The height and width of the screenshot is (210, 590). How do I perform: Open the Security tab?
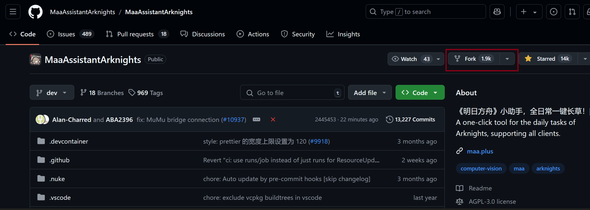(298, 34)
